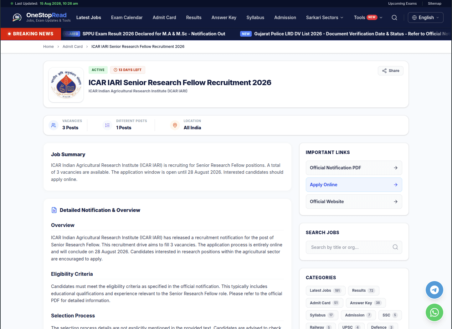The width and height of the screenshot is (452, 329).
Task: Open Answer Key nav item
Action: 224,18
